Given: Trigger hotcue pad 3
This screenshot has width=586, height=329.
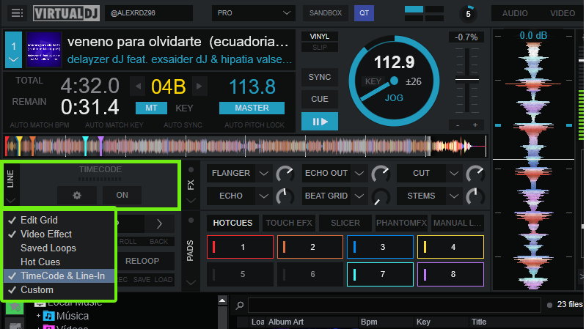Looking at the screenshot, I should coord(380,247).
